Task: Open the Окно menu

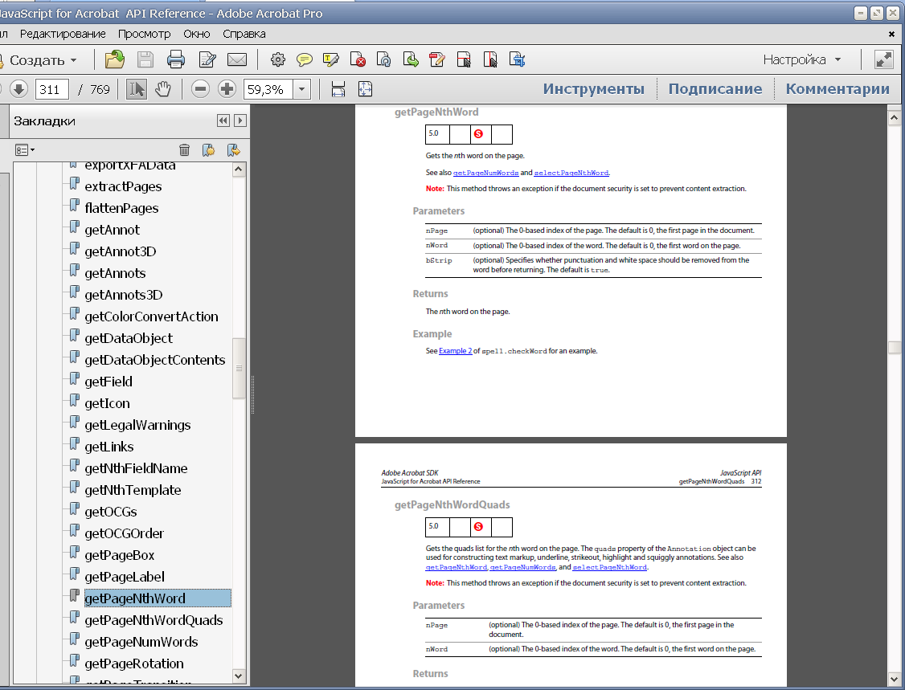Action: (197, 34)
